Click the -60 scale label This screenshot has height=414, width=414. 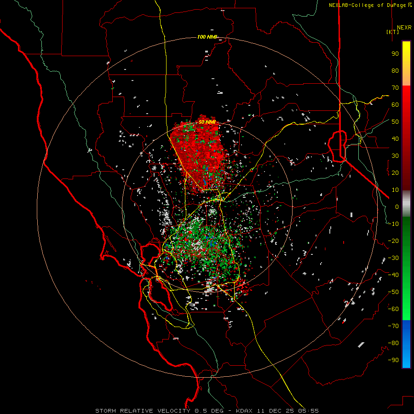tap(393, 309)
